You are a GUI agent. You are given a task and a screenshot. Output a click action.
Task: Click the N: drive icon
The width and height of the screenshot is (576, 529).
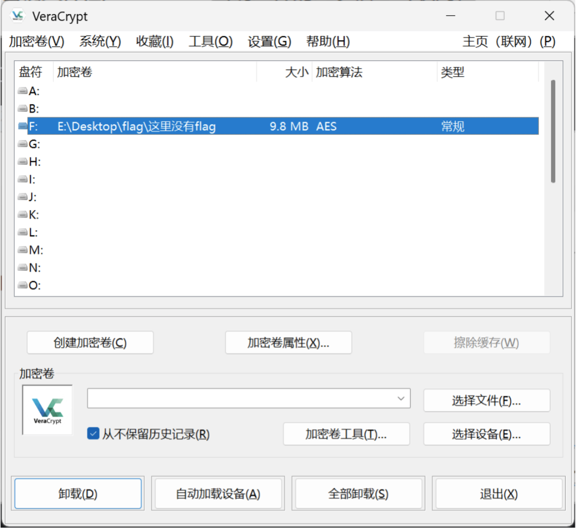pyautogui.click(x=22, y=268)
